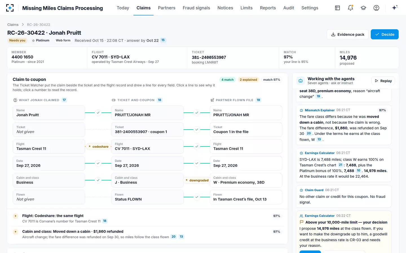406x253 pixels.
Task: Open record 19 next to Partner Flown File
Action: point(258,100)
